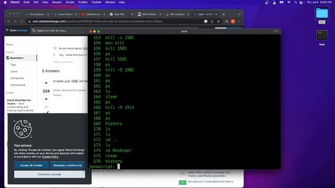Open Tags in the sidebar
Screen dimensions: 335x188
13,65
